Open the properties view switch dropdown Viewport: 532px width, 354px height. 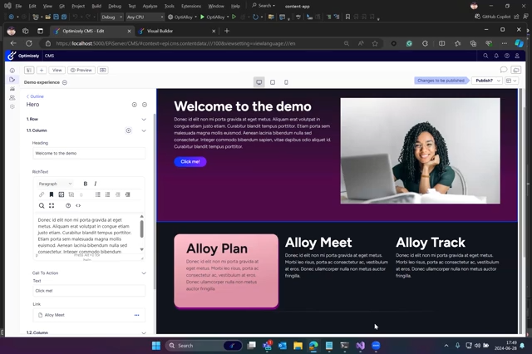pos(511,81)
